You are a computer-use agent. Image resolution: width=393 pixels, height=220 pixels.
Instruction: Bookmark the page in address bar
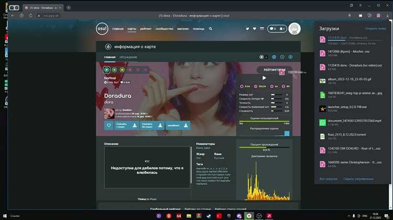(x=350, y=16)
